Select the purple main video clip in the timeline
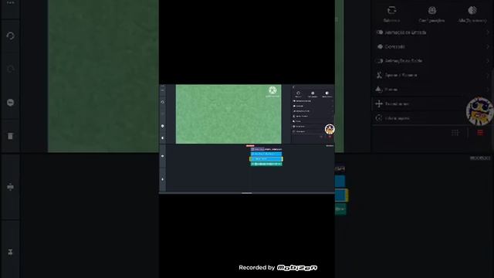This screenshot has height=278, width=494. pos(266,149)
